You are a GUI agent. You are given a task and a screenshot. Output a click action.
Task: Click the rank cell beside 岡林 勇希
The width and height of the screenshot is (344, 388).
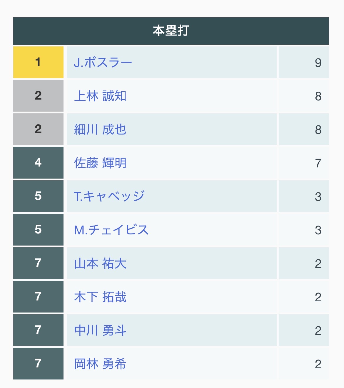(x=38, y=364)
